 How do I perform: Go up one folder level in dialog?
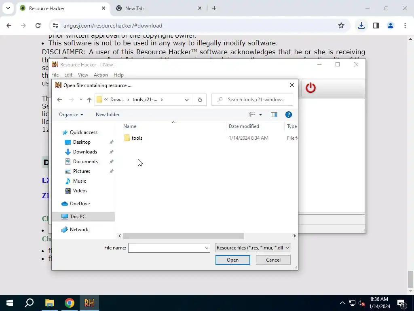click(x=89, y=100)
